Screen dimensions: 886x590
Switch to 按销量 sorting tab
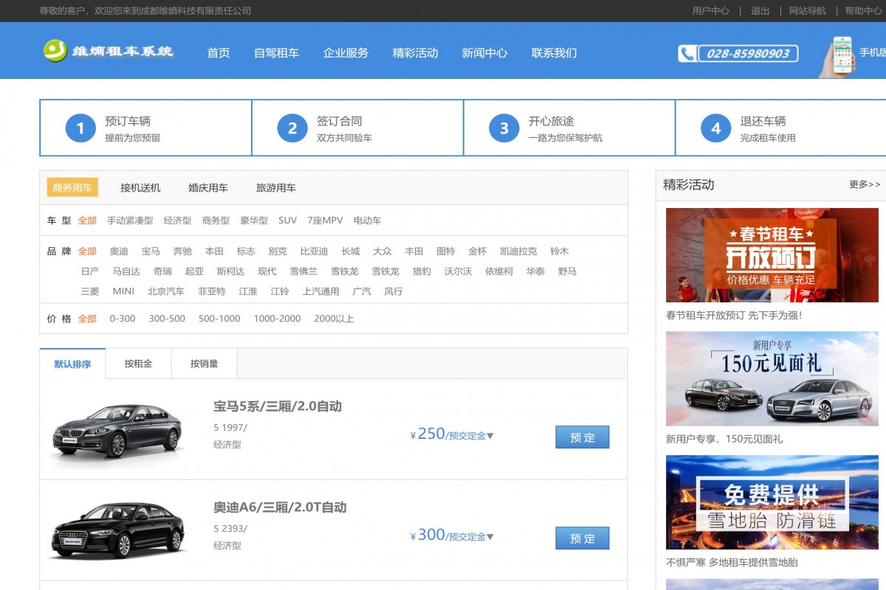205,363
